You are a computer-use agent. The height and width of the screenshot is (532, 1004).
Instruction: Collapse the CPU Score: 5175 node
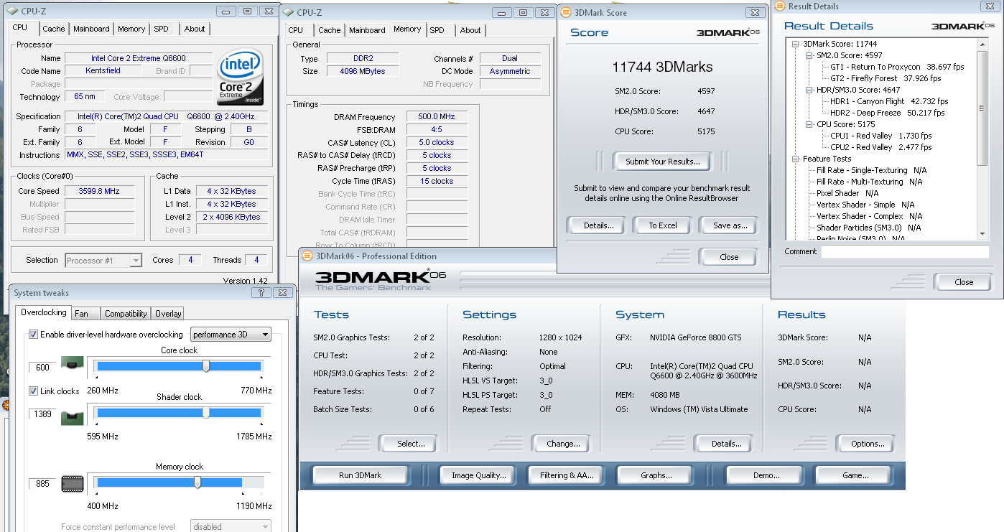coord(809,124)
